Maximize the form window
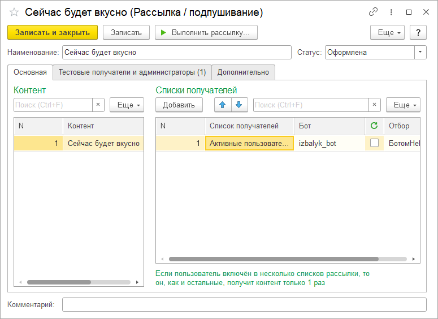Viewport: 438px width, 319px height. point(409,12)
